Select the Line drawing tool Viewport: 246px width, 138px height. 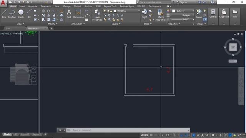point(4,14)
